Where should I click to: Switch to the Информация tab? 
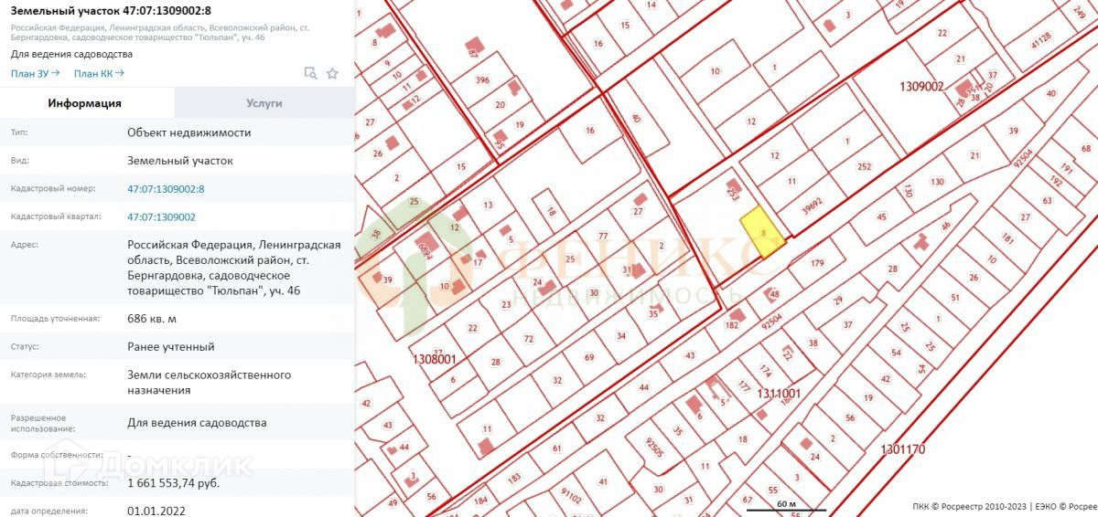tap(85, 103)
